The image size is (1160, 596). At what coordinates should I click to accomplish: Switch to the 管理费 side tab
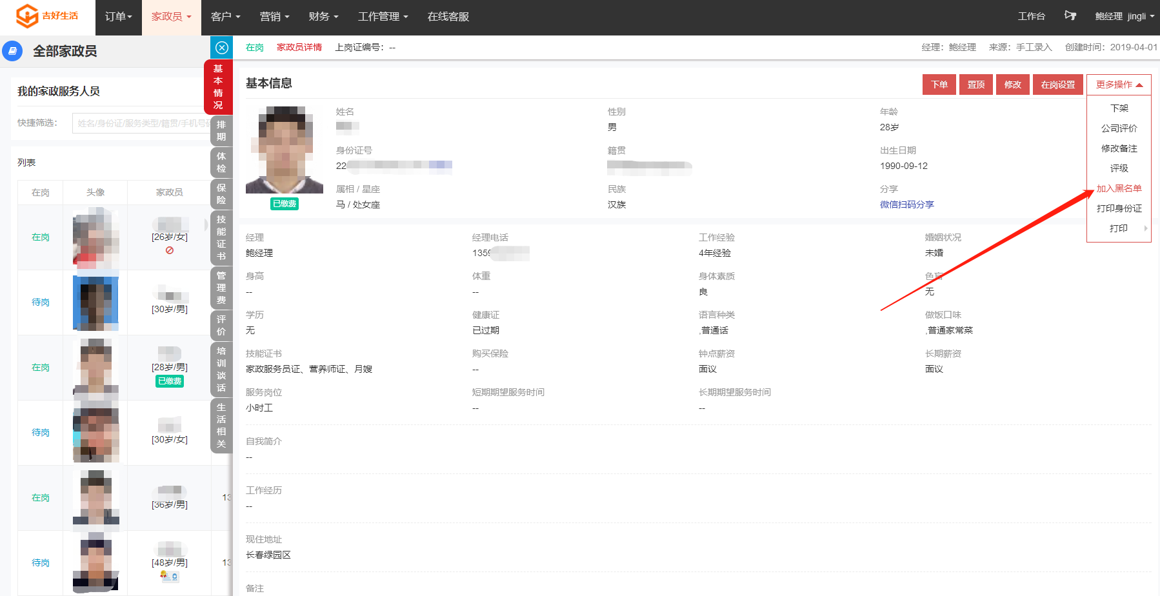pyautogui.click(x=221, y=288)
